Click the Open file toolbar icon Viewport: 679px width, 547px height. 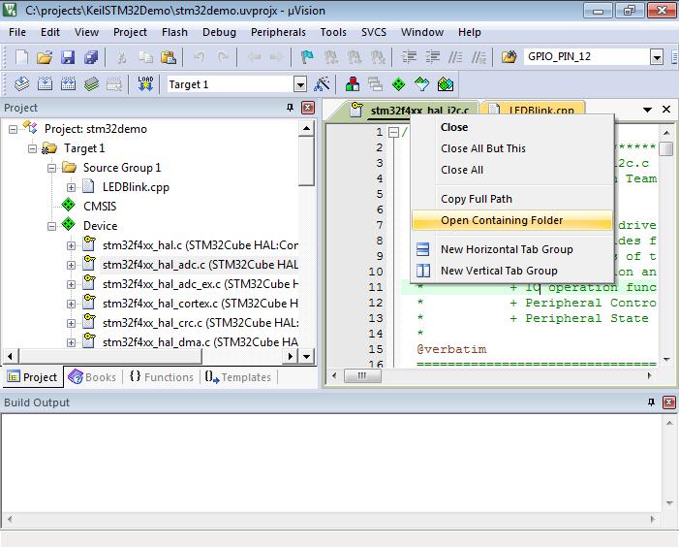coord(45,57)
